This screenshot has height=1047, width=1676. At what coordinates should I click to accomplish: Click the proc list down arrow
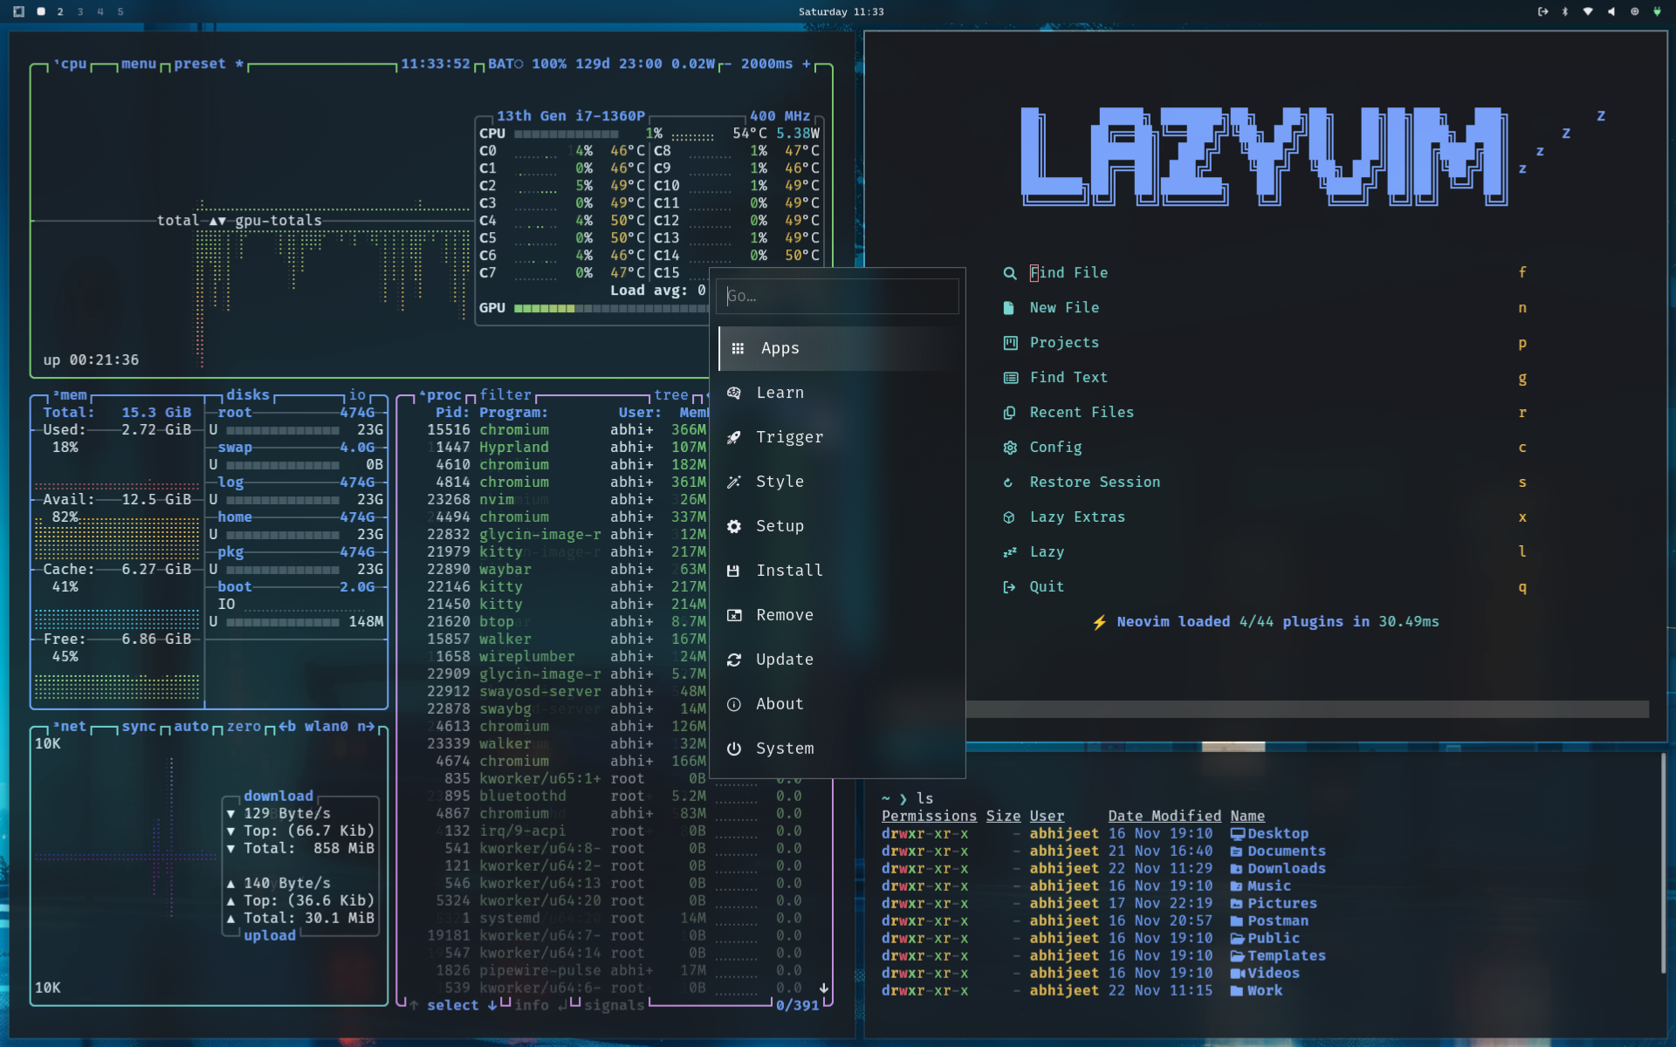click(x=824, y=988)
